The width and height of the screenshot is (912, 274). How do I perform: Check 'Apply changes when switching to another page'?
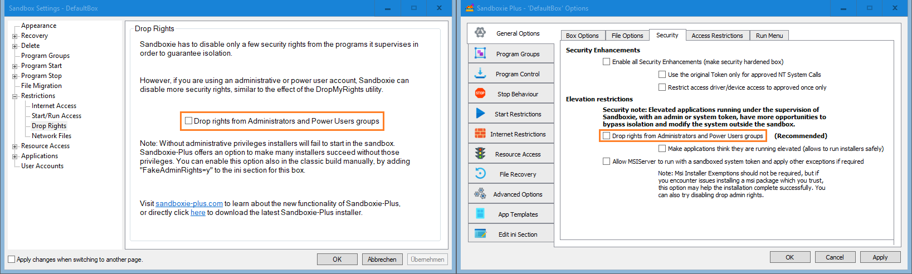[x=12, y=260]
